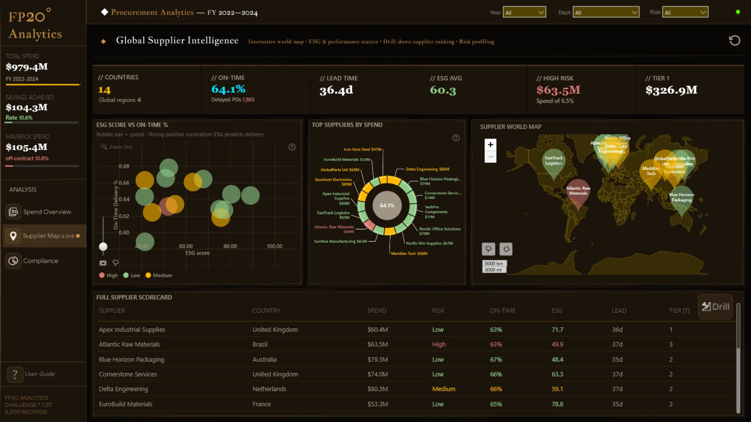Select the Delta Engineering scorecard row

(416, 389)
